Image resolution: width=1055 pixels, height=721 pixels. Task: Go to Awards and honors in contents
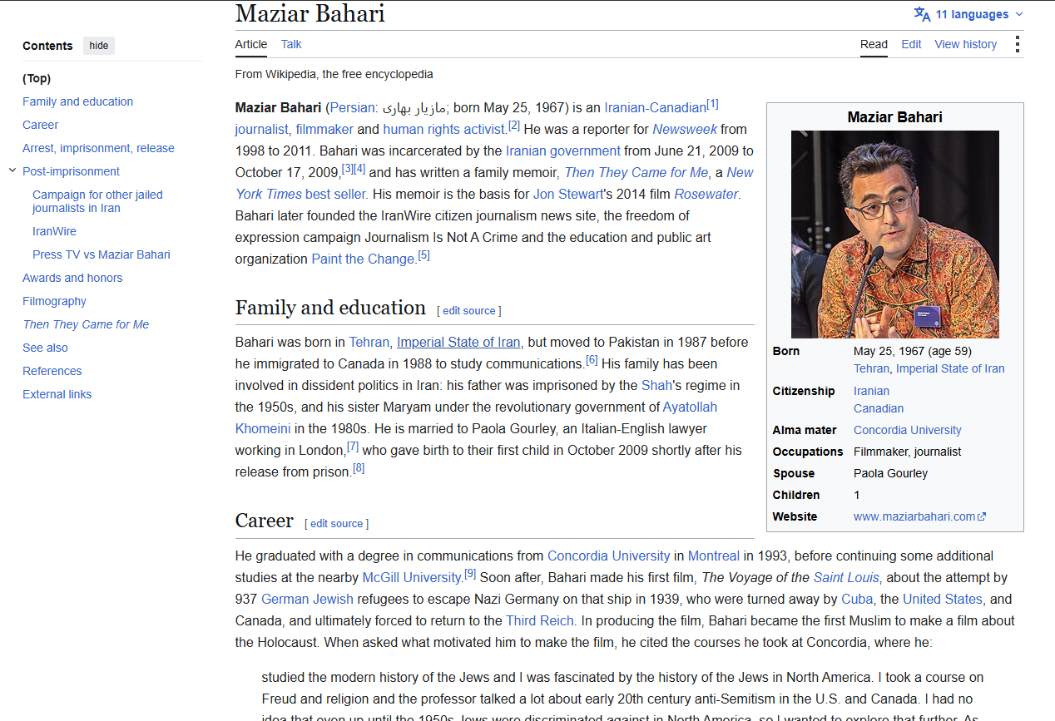point(72,278)
